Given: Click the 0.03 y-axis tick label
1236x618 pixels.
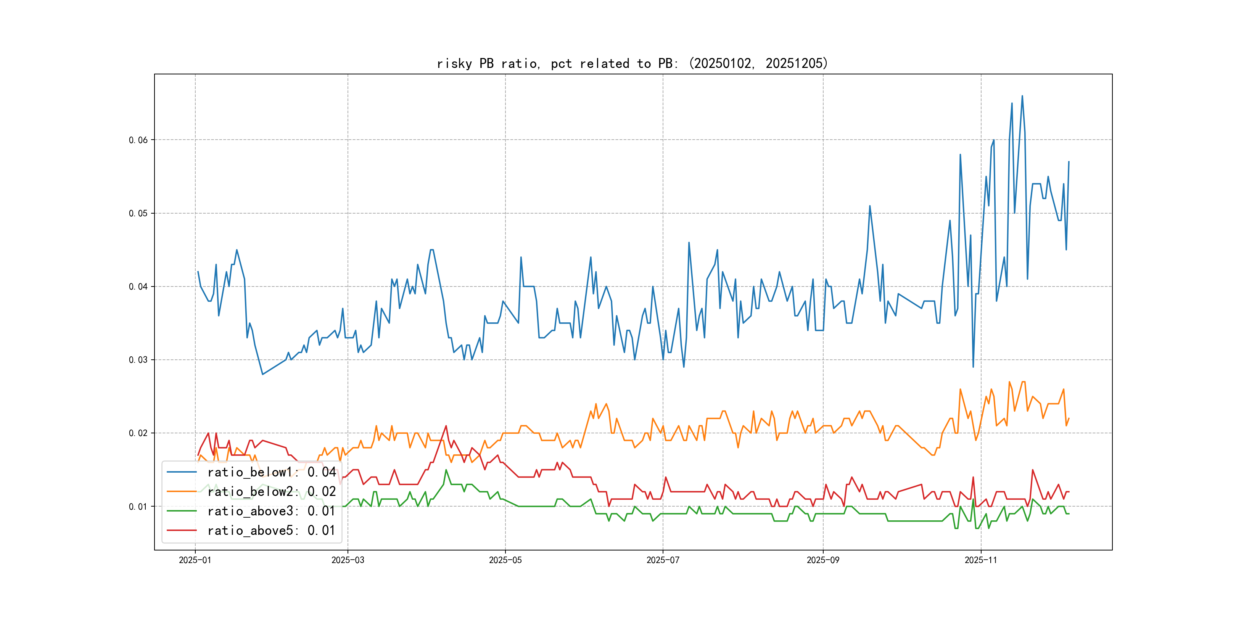Looking at the screenshot, I should coord(138,360).
